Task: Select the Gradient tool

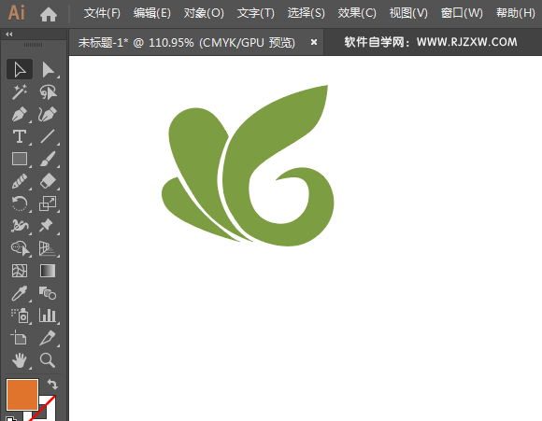Action: click(x=48, y=271)
